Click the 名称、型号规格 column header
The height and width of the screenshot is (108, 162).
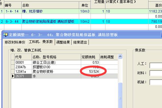[x=56, y=57]
